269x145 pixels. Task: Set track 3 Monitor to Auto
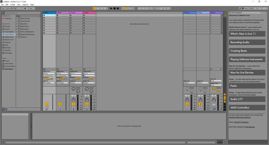(74, 79)
